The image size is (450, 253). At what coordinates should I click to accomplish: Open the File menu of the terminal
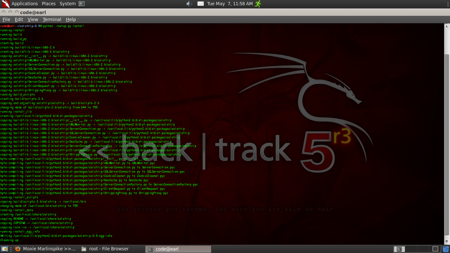point(6,19)
